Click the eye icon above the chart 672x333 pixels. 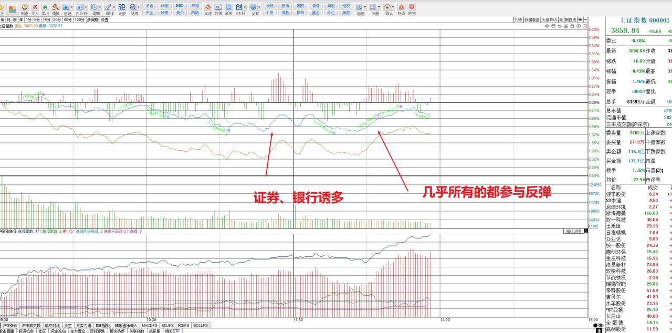click(547, 26)
